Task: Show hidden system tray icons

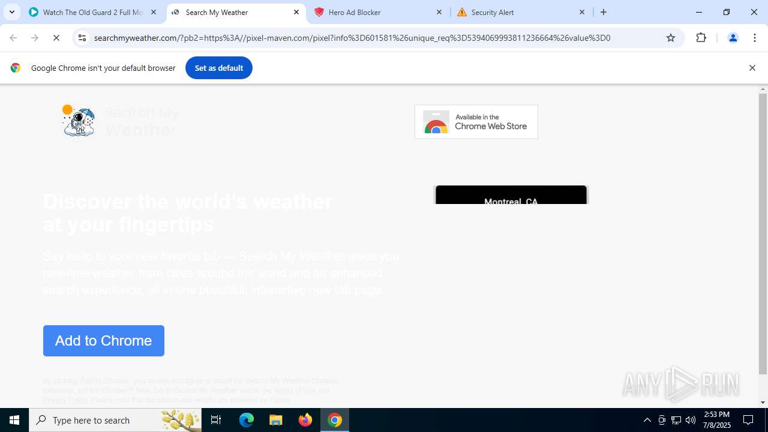Action: (647, 420)
